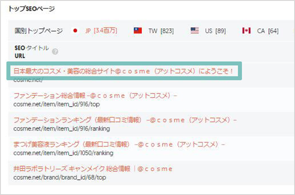The width and height of the screenshot is (295, 195).
Task: Open ファンデーションランキング title link
Action: (x=125, y=120)
